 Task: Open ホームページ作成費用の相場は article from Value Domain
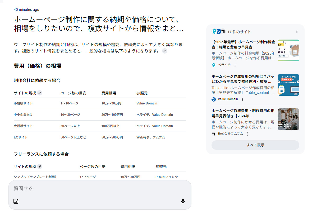[x=243, y=79]
